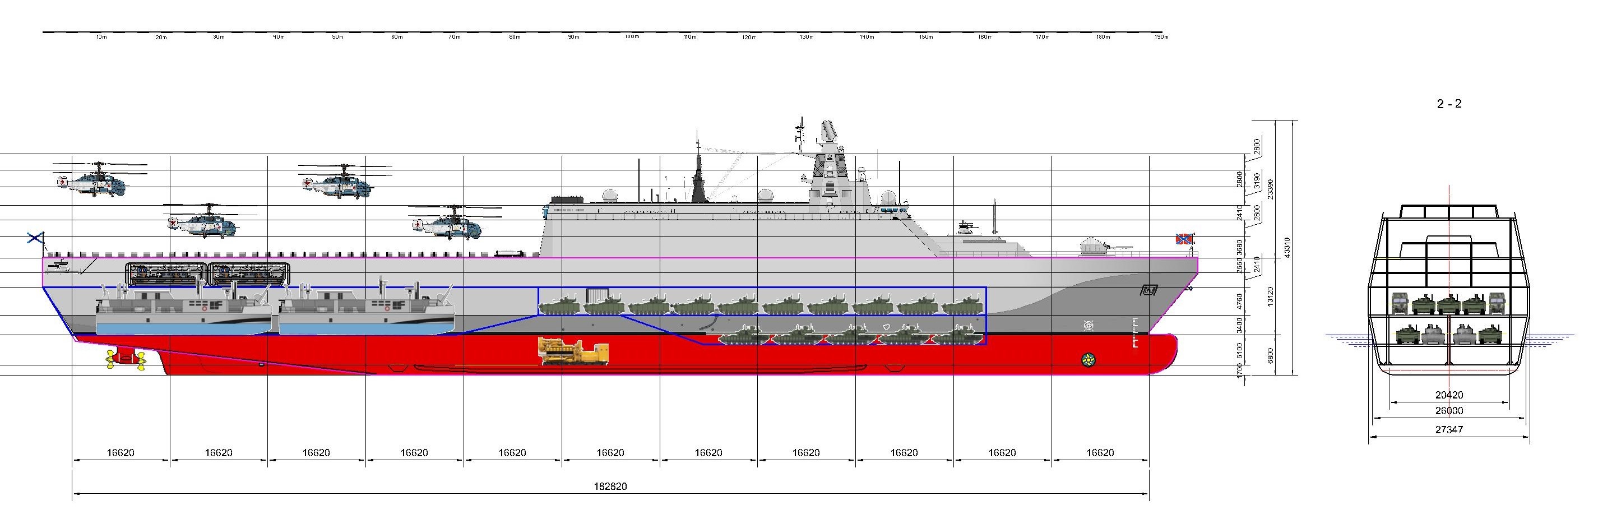This screenshot has width=1598, height=519.
Task: Click the anchor symbol on the grey bow
Action: point(1088,325)
